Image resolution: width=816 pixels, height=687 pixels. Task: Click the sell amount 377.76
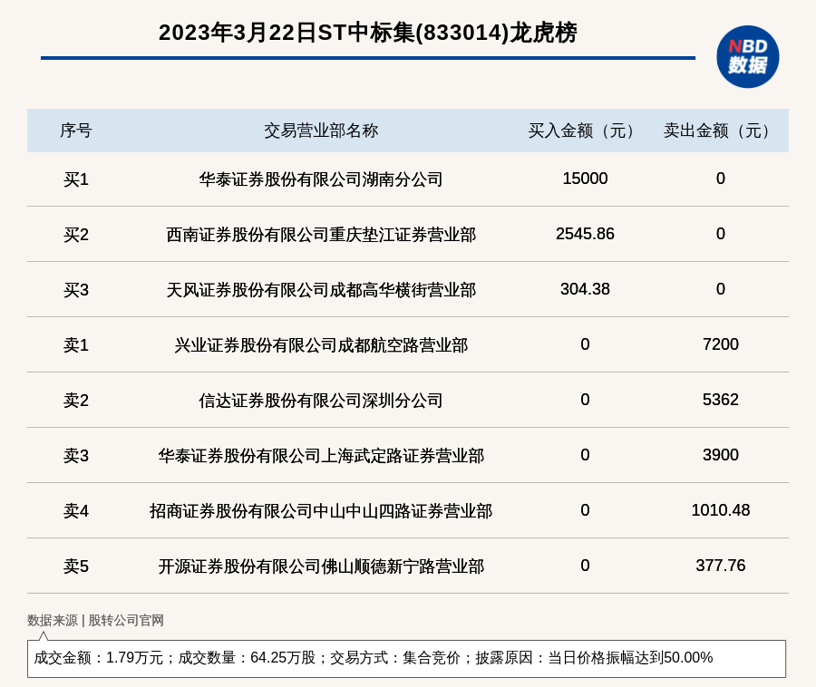720,565
